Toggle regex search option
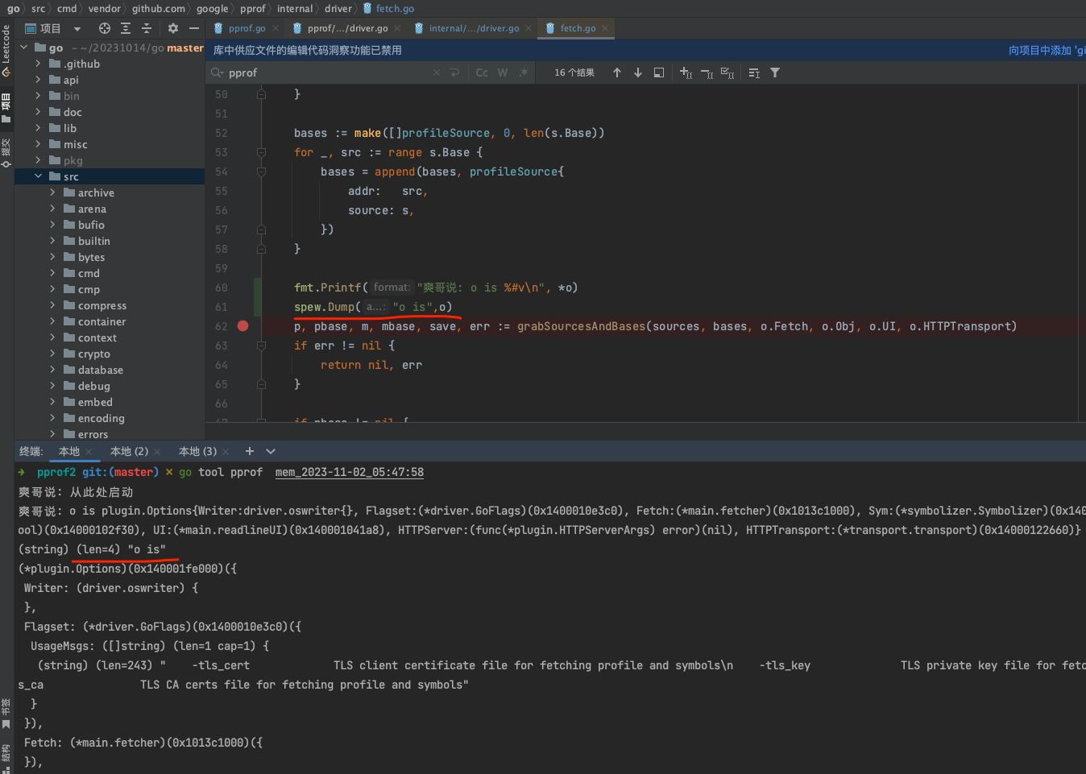This screenshot has width=1086, height=774. point(524,72)
